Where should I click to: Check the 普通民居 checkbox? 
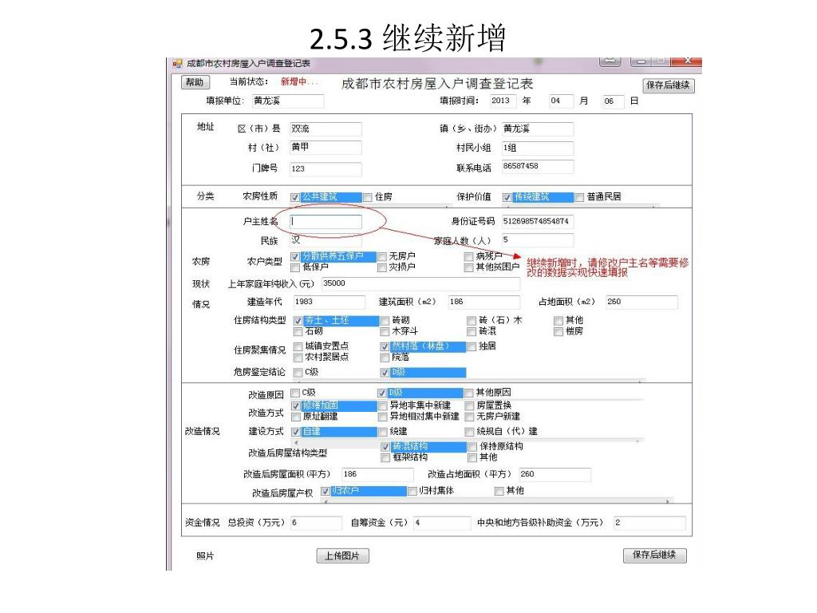579,197
